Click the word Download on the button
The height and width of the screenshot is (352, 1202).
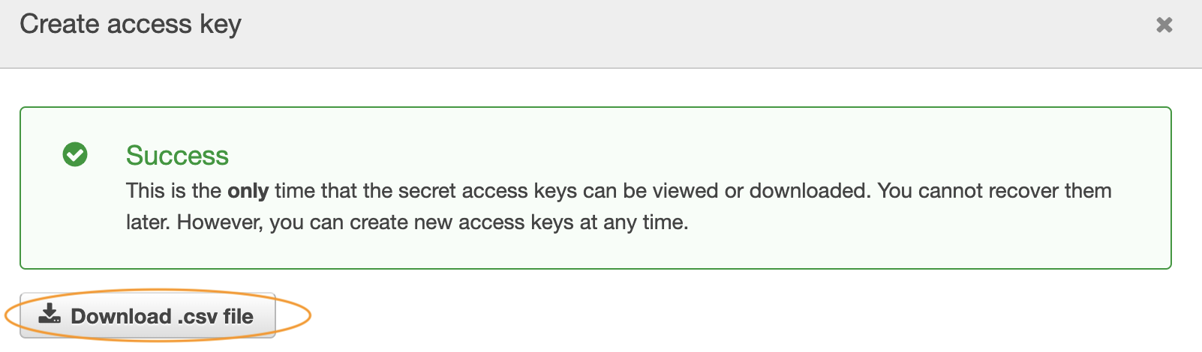(121, 316)
